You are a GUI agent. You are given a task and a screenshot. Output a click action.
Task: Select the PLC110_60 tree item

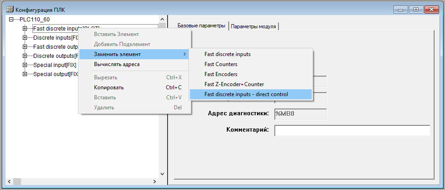35,20
